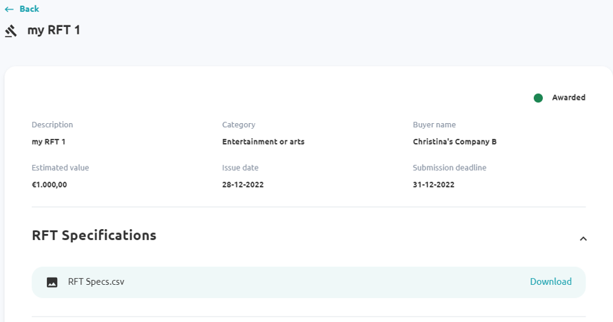Viewport: 613px width, 322px height.
Task: Click buyer name Christina's Company B
Action: click(455, 142)
